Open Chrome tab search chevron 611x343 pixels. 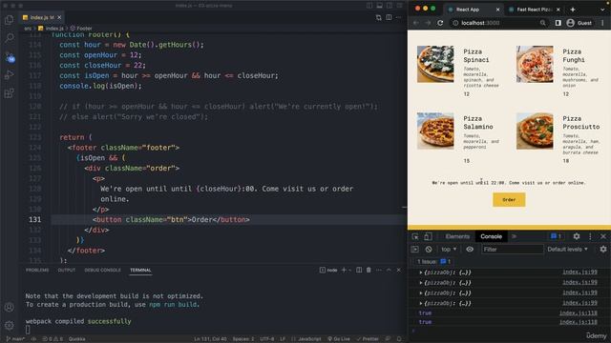(602, 10)
